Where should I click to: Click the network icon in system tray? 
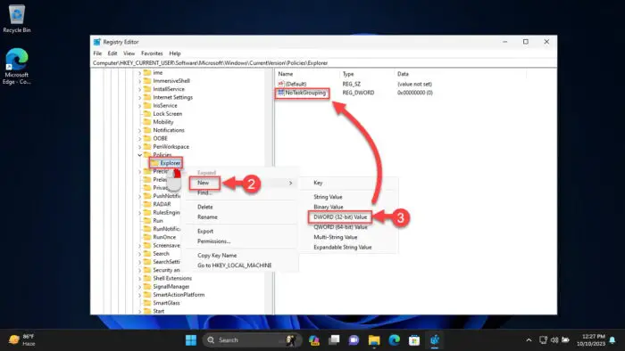coord(543,340)
